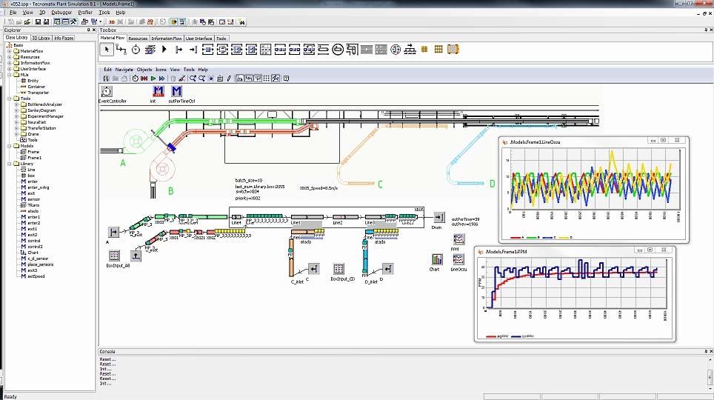Choose the EventController clock icon in the Toolbox
This screenshot has height=400, width=714.
click(136, 50)
